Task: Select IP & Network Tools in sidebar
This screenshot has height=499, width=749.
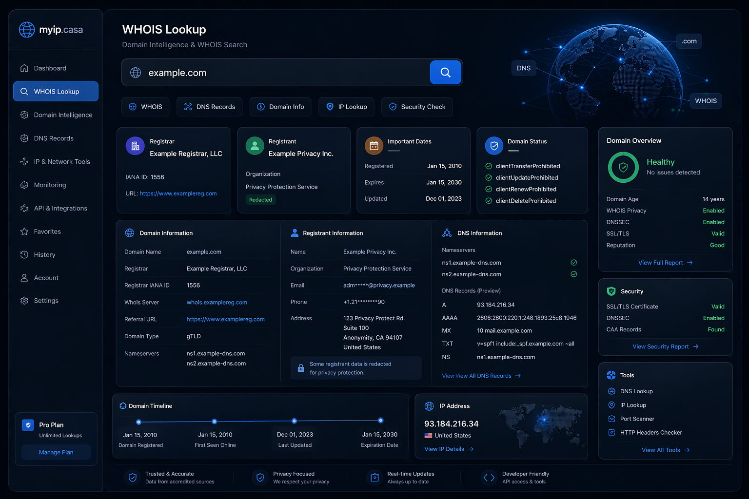Action: (x=61, y=161)
